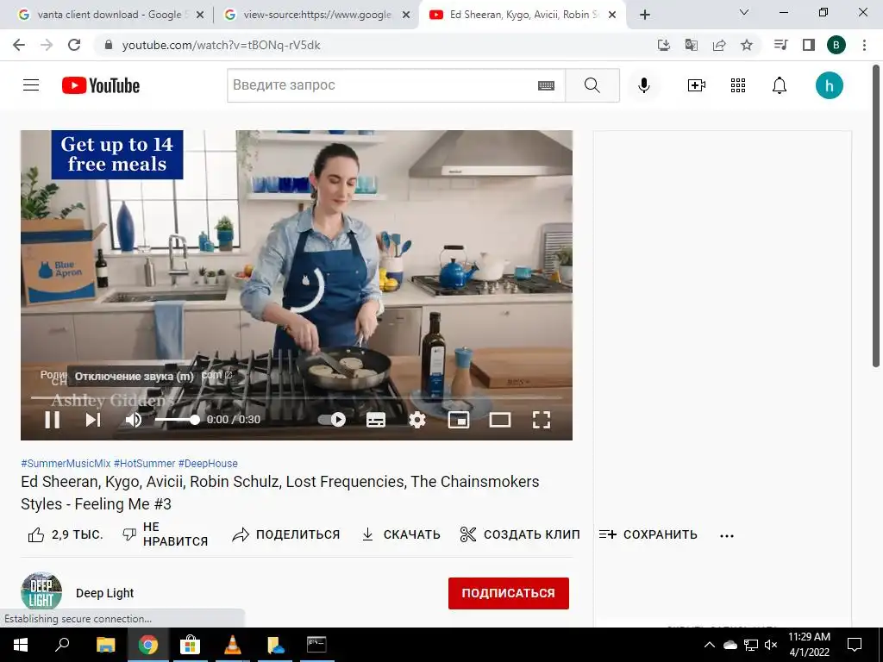The image size is (883, 662).
Task: Click the video progress bar
Action: pyautogui.click(x=297, y=397)
